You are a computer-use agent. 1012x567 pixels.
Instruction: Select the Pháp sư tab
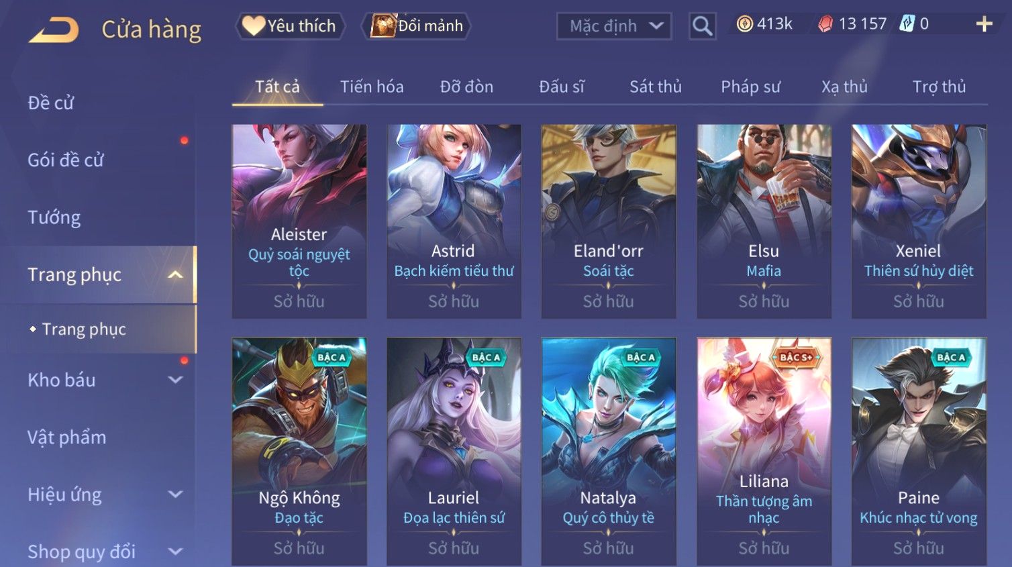coord(750,87)
